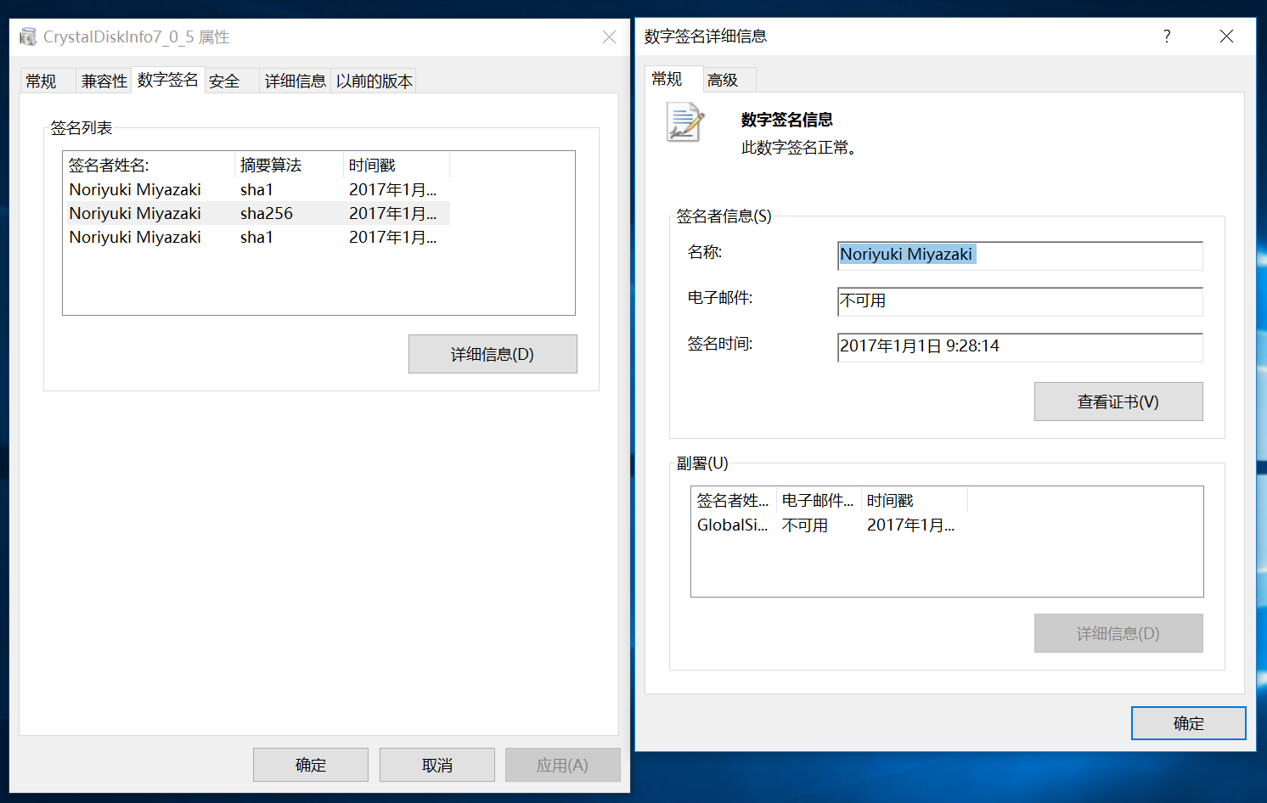The image size is (1267, 803).
Task: Close the 数字签名详细信息 dialog
Action: pyautogui.click(x=1226, y=36)
